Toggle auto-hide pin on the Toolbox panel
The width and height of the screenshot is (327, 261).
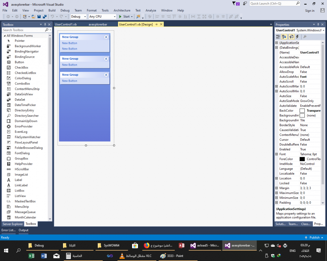pyautogui.click(x=45, y=24)
